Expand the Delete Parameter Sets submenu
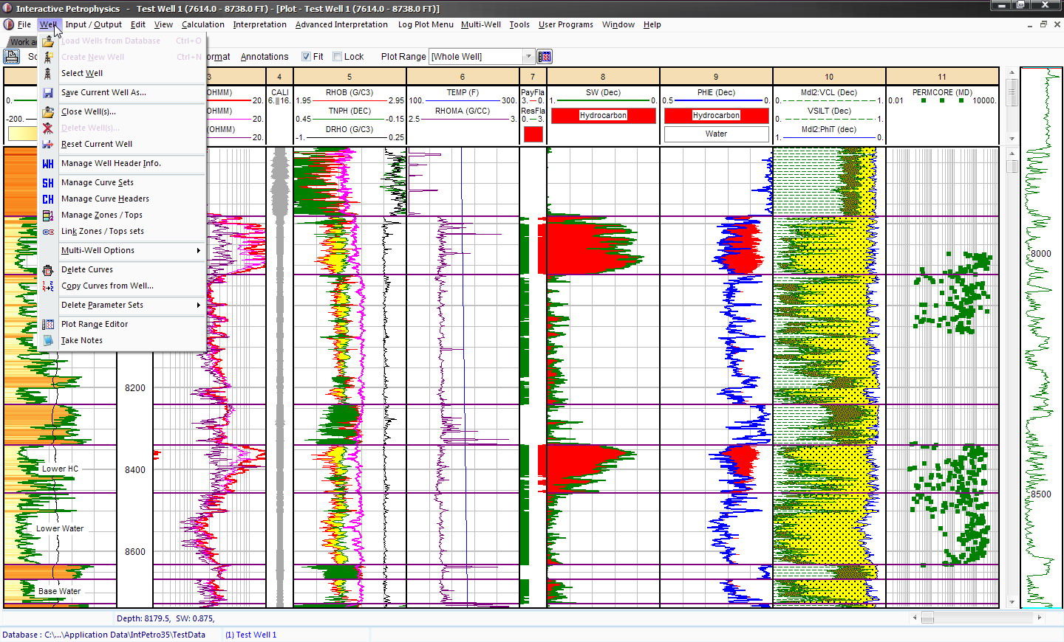 pyautogui.click(x=122, y=305)
